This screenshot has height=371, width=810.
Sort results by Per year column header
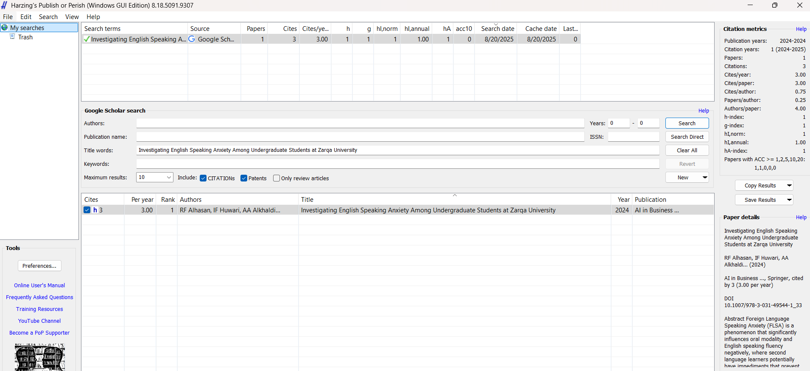coord(140,200)
